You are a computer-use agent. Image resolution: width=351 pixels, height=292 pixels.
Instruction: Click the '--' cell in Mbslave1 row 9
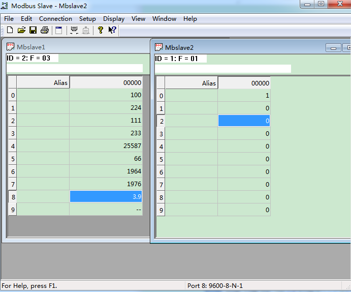(106, 209)
